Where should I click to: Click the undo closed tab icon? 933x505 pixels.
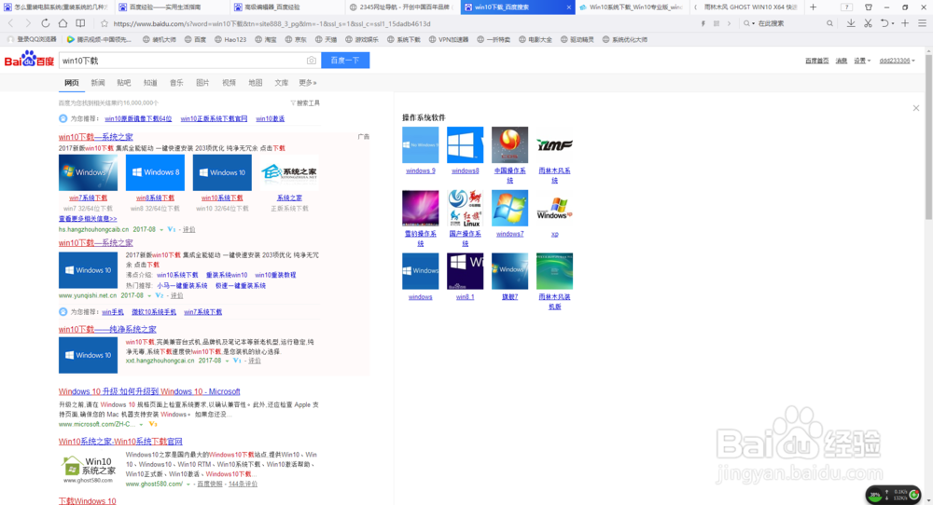(x=884, y=23)
